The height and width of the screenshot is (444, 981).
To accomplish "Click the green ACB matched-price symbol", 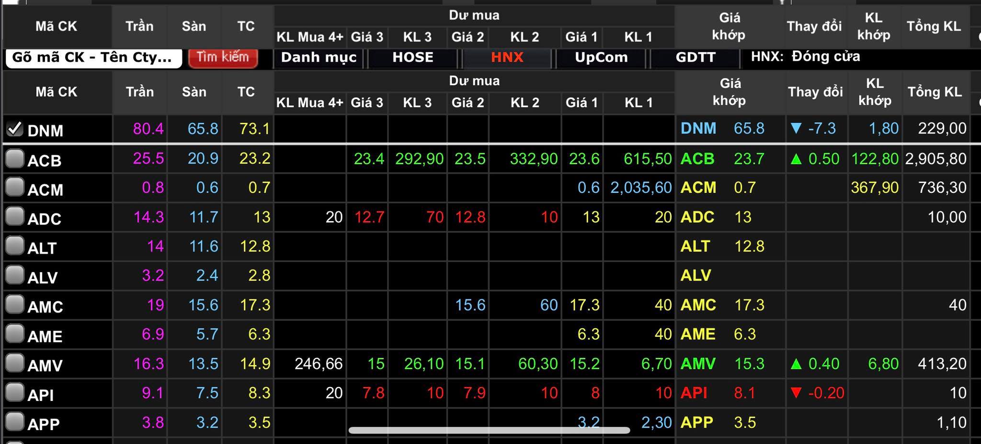I will coord(697,158).
